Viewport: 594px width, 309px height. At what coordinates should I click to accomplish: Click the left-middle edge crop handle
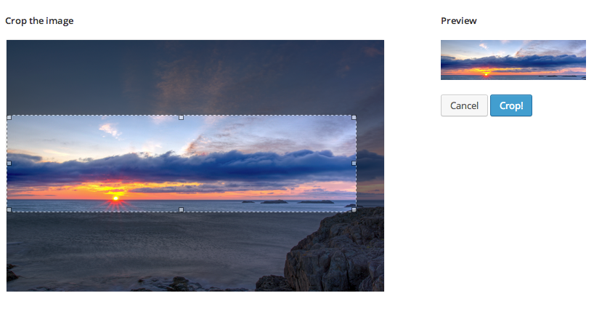[x=9, y=164]
